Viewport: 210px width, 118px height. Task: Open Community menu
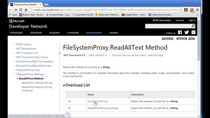pos(73,33)
